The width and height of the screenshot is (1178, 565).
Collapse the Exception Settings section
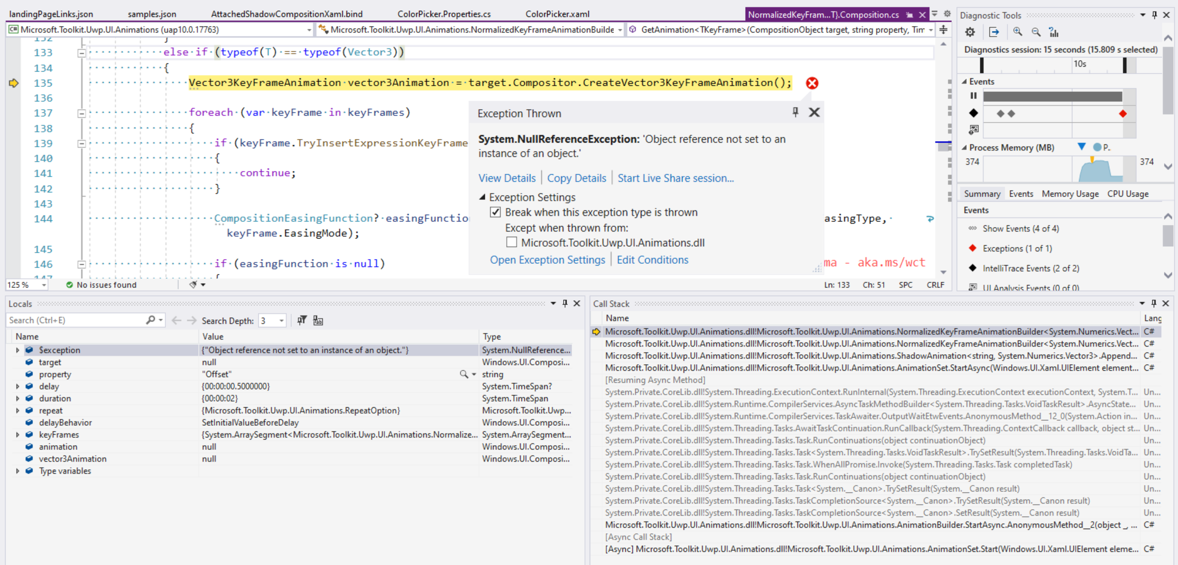482,197
